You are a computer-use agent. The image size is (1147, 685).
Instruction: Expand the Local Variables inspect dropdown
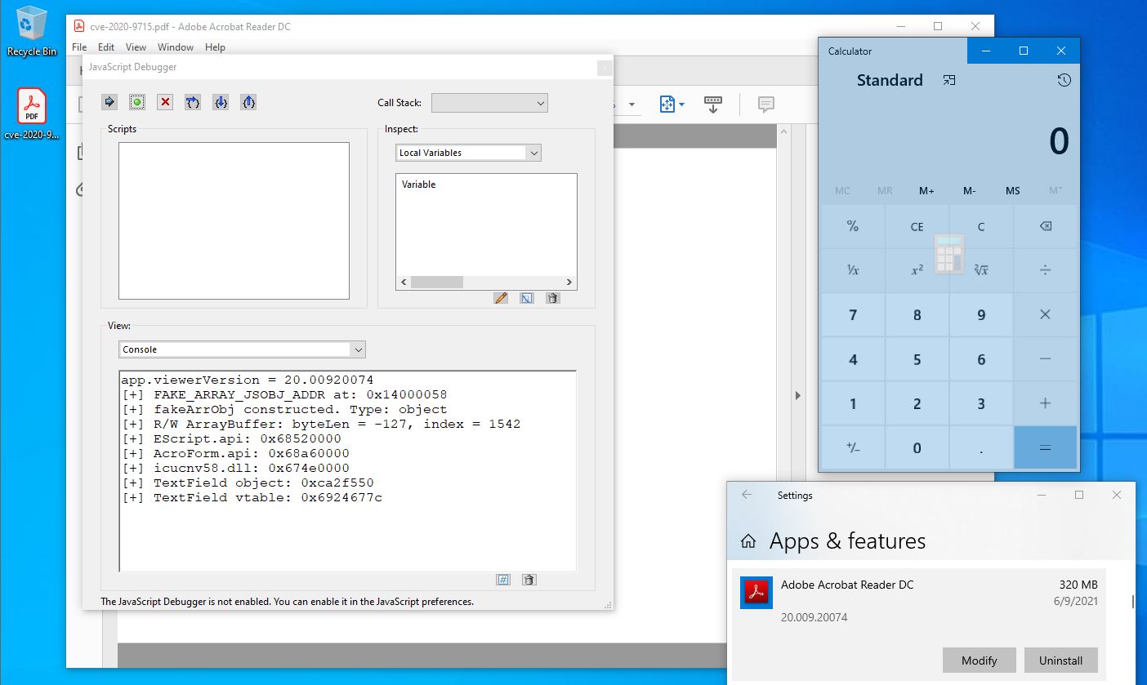(468, 153)
